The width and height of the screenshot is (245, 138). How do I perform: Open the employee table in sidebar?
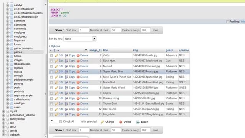click(20, 33)
